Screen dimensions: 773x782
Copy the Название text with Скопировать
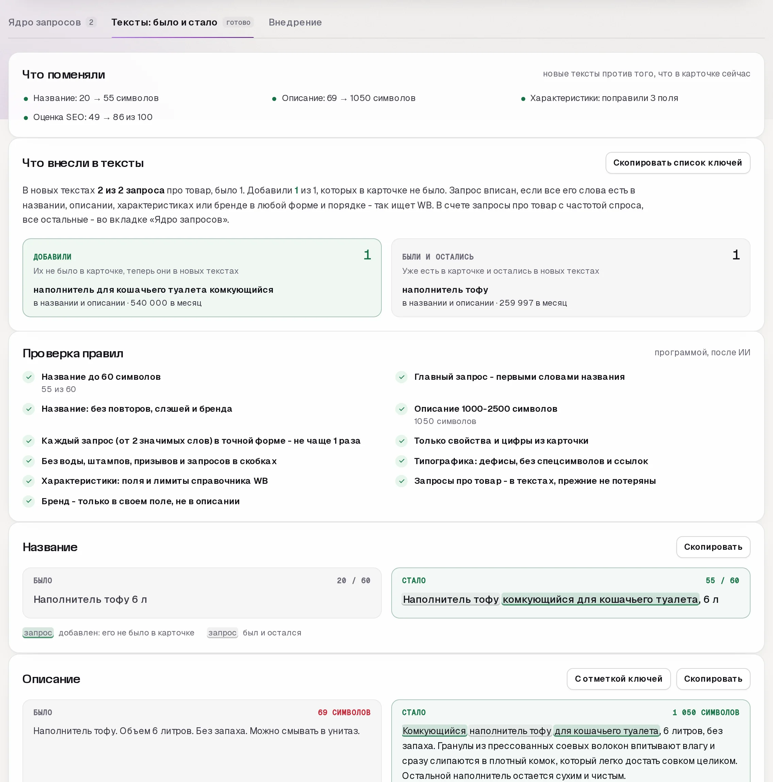pyautogui.click(x=713, y=547)
